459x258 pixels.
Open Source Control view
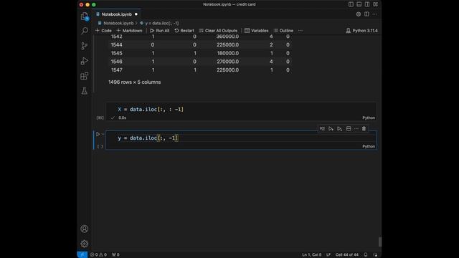85,46
